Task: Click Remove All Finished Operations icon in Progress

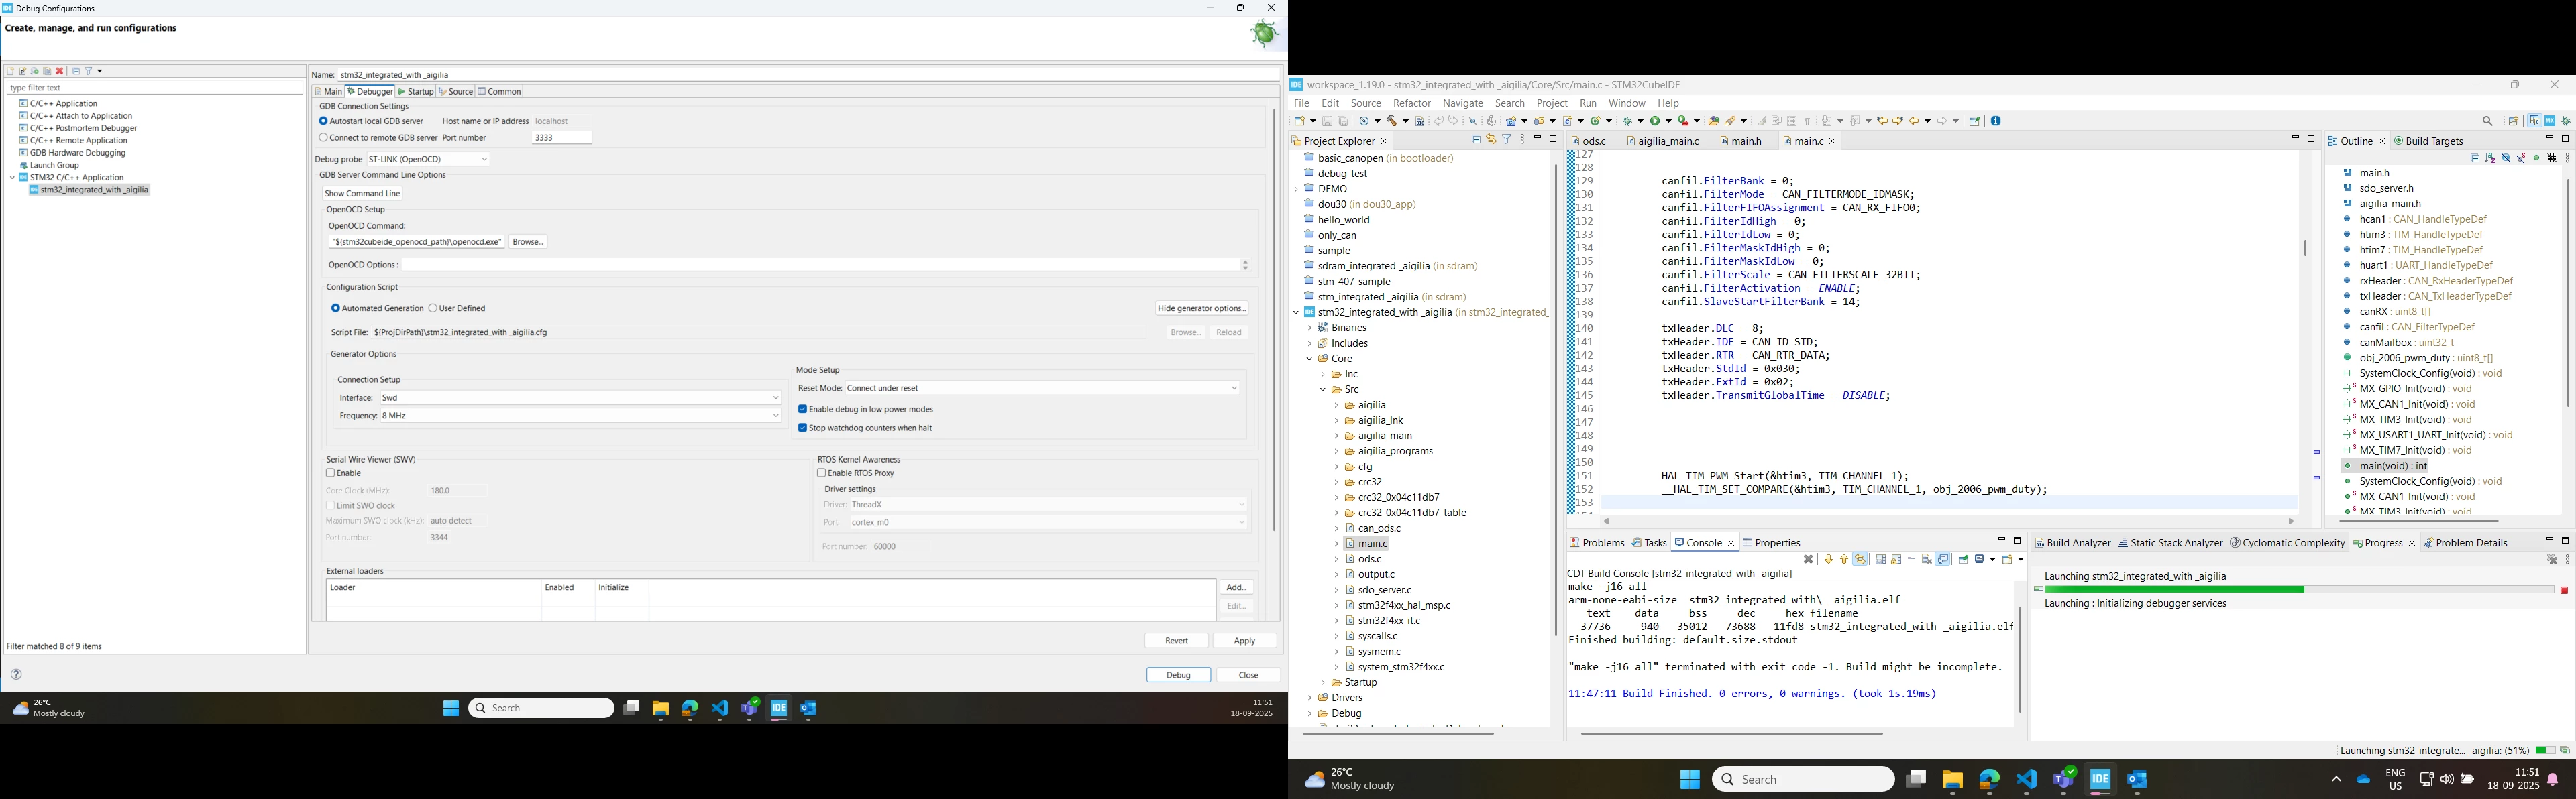Action: tap(2552, 559)
